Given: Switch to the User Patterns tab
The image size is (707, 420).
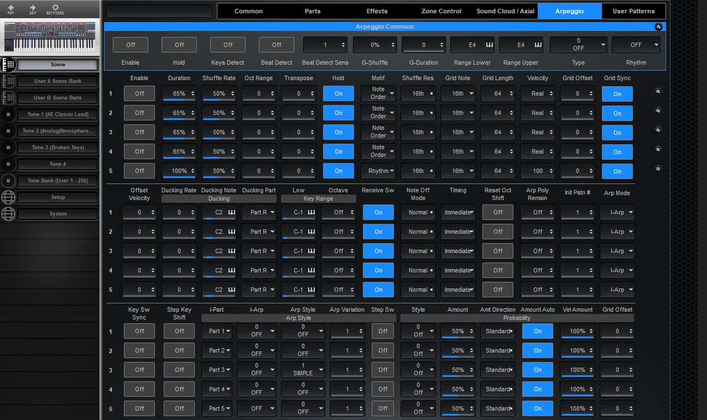Looking at the screenshot, I should click(x=634, y=11).
